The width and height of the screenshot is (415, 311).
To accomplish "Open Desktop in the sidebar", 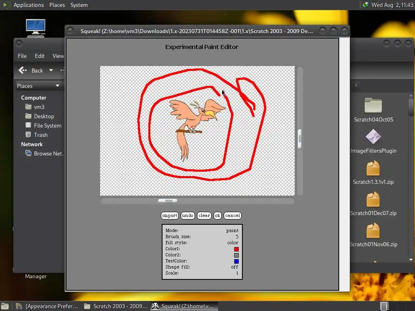I will point(44,116).
